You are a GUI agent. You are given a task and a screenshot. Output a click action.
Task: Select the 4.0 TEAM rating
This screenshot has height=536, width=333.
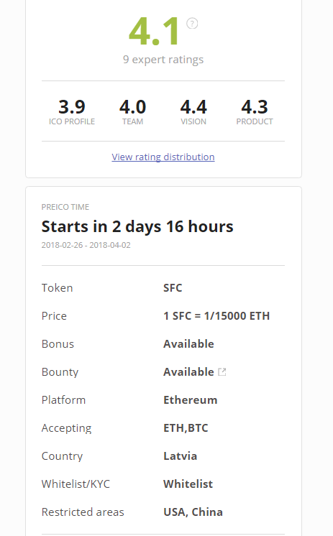[x=133, y=112]
